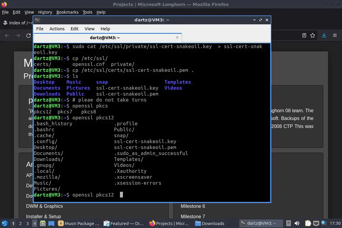
Task: Open file manager launcher in the panel
Action: (43, 224)
